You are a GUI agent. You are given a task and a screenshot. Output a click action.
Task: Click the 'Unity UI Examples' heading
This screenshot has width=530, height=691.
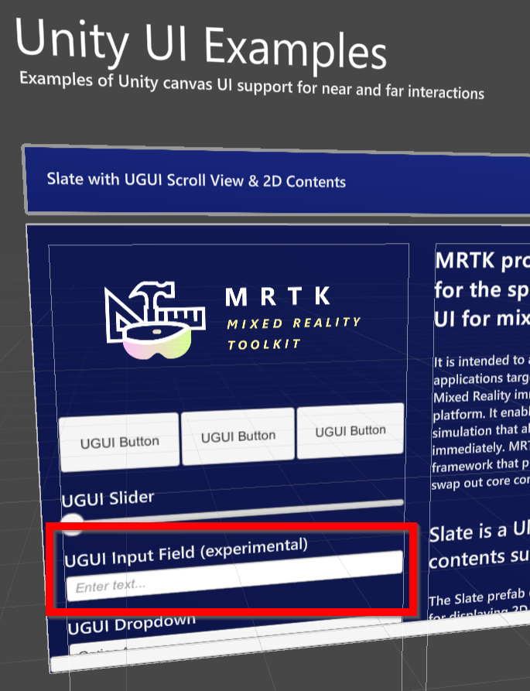pos(201,44)
